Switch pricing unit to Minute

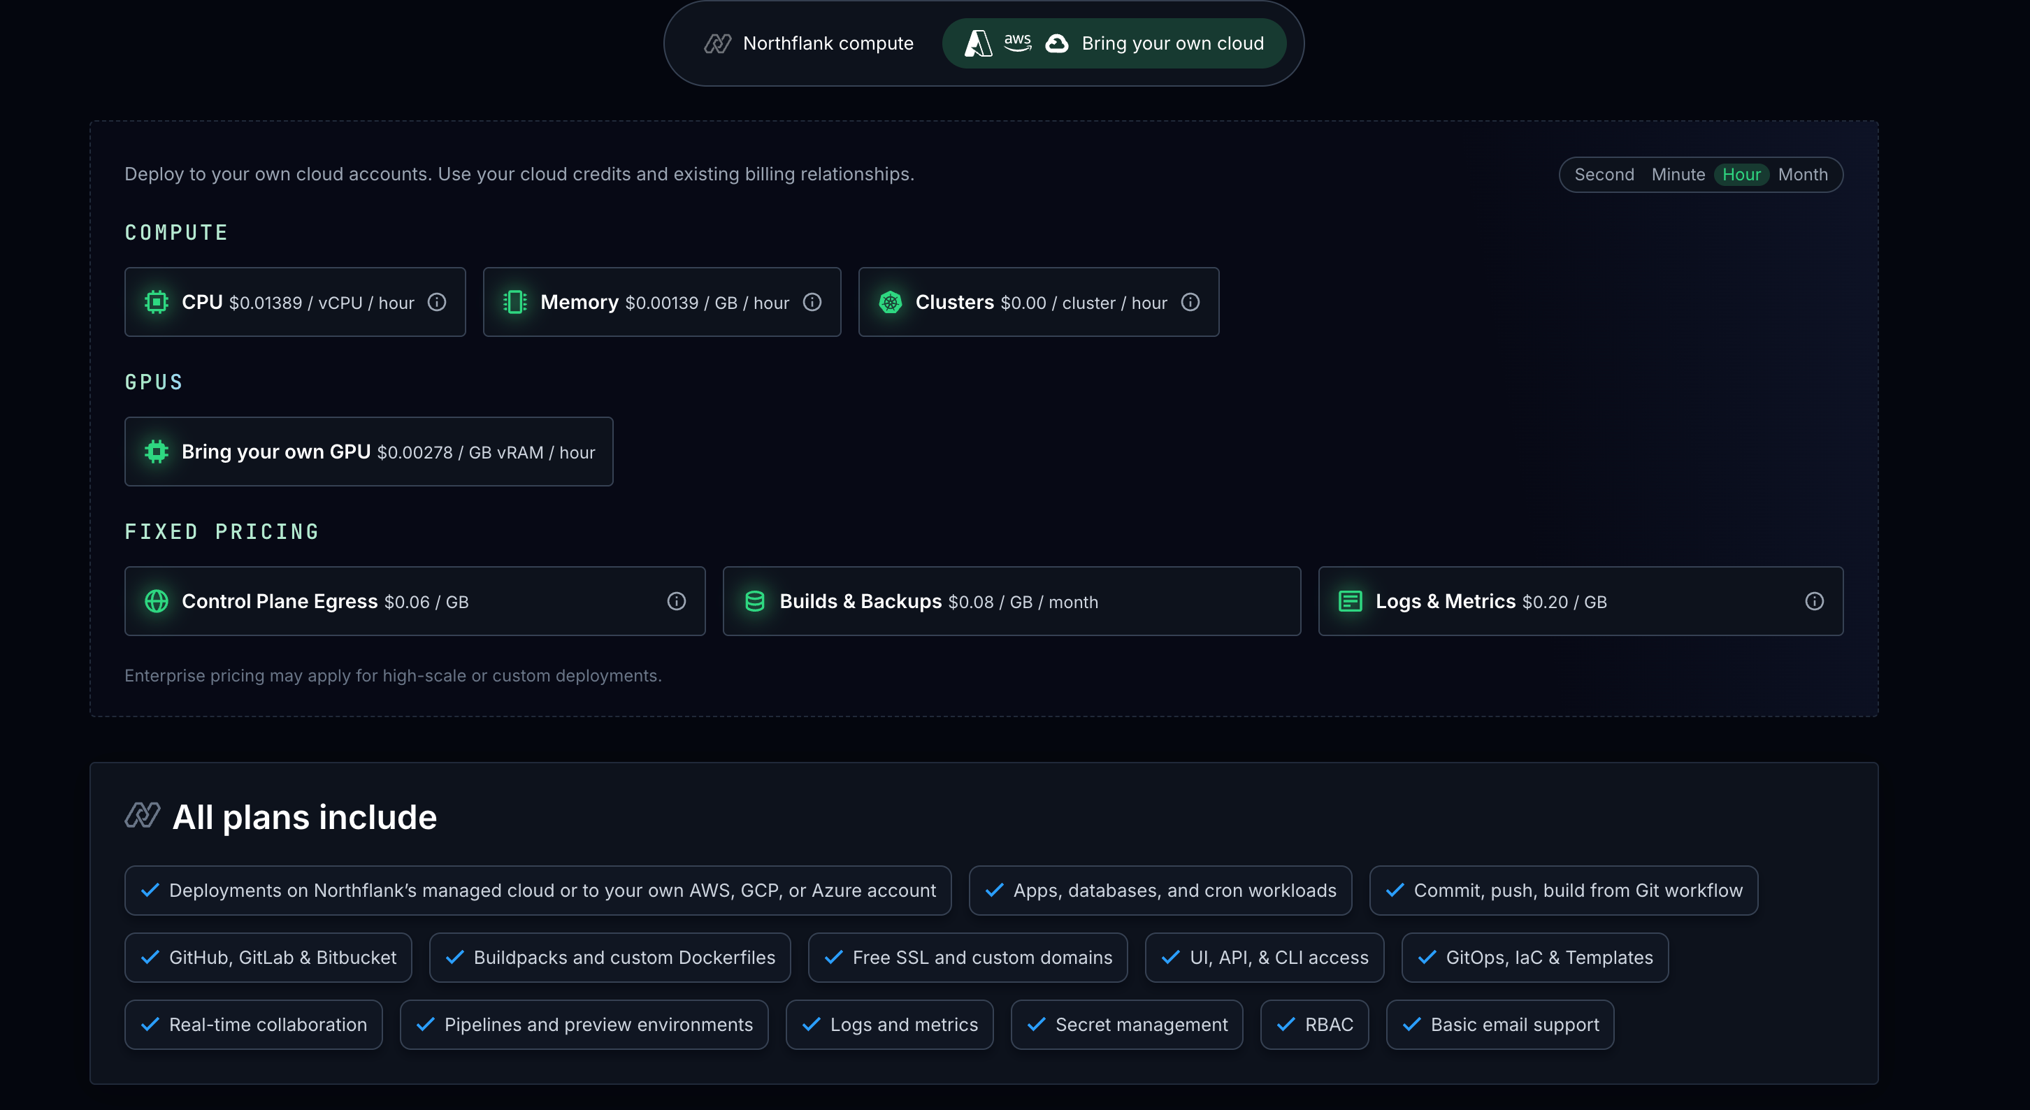1678,175
